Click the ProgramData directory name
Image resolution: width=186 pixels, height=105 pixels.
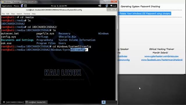pos(44,40)
